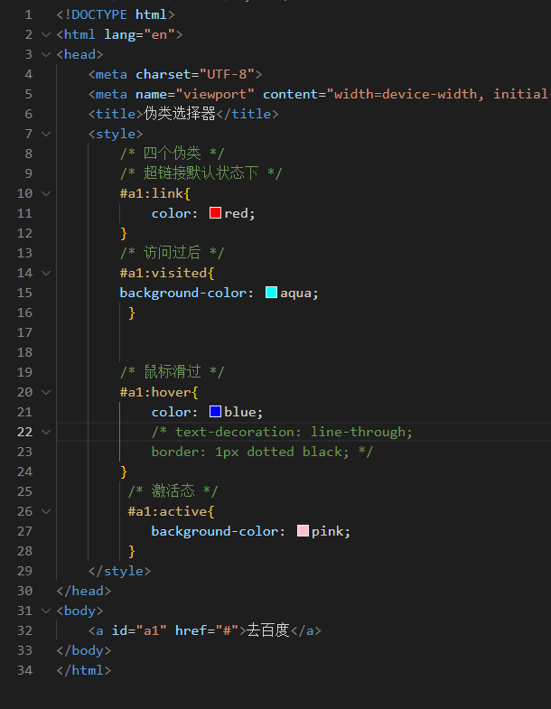The height and width of the screenshot is (709, 551).
Task: Open the red color swatch picker
Action: 215,213
